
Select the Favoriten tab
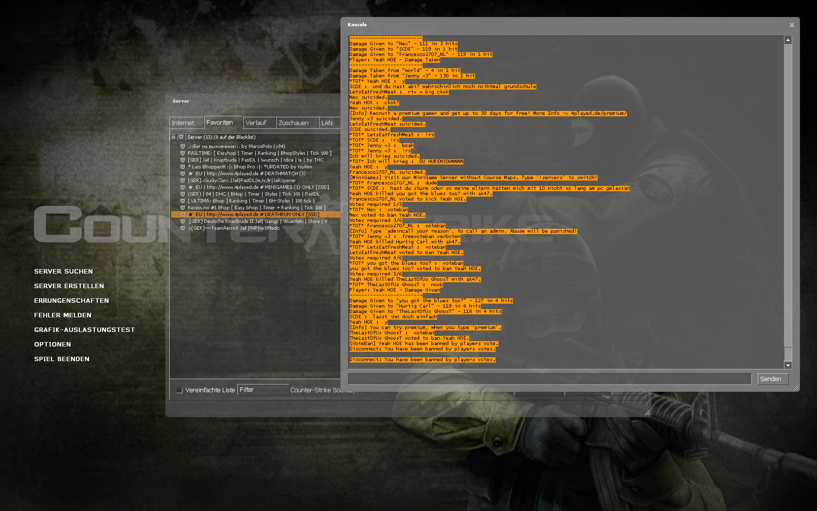[223, 123]
